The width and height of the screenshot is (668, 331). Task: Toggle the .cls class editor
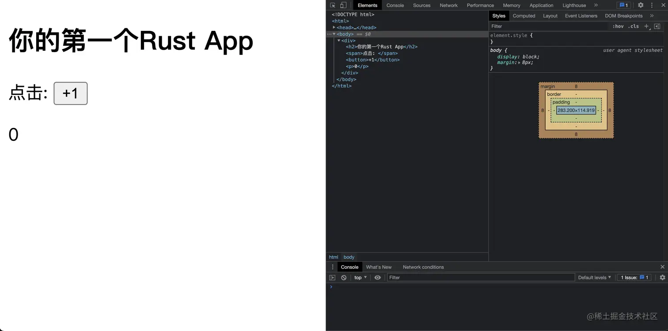point(634,26)
